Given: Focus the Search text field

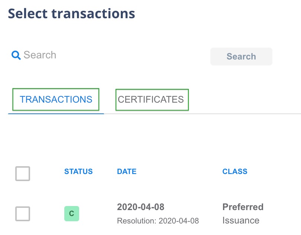Looking at the screenshot, I should pos(107,55).
